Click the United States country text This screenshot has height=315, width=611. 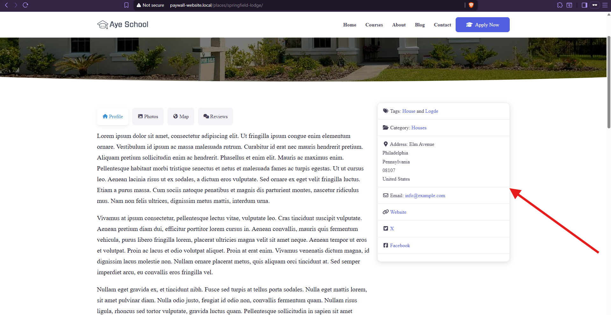click(396, 179)
